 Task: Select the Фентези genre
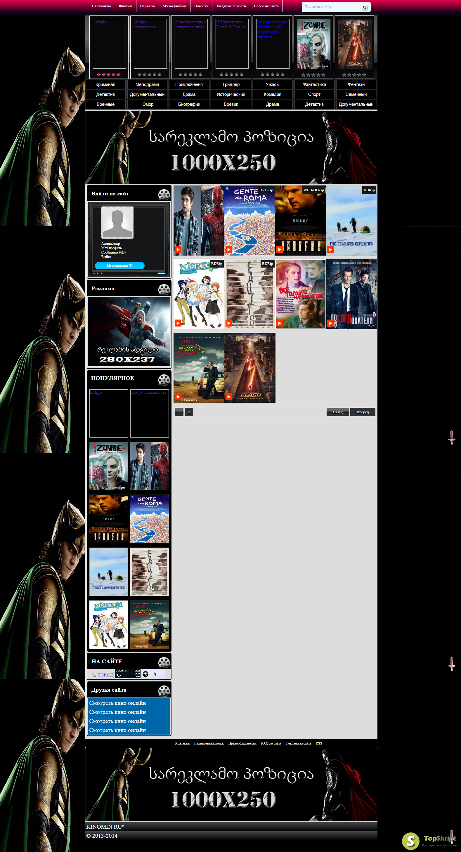tap(356, 84)
